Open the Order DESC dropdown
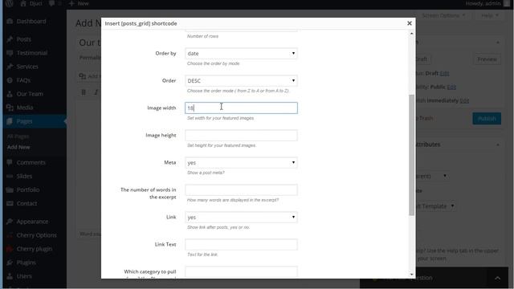Image resolution: width=514 pixels, height=289 pixels. (241, 80)
